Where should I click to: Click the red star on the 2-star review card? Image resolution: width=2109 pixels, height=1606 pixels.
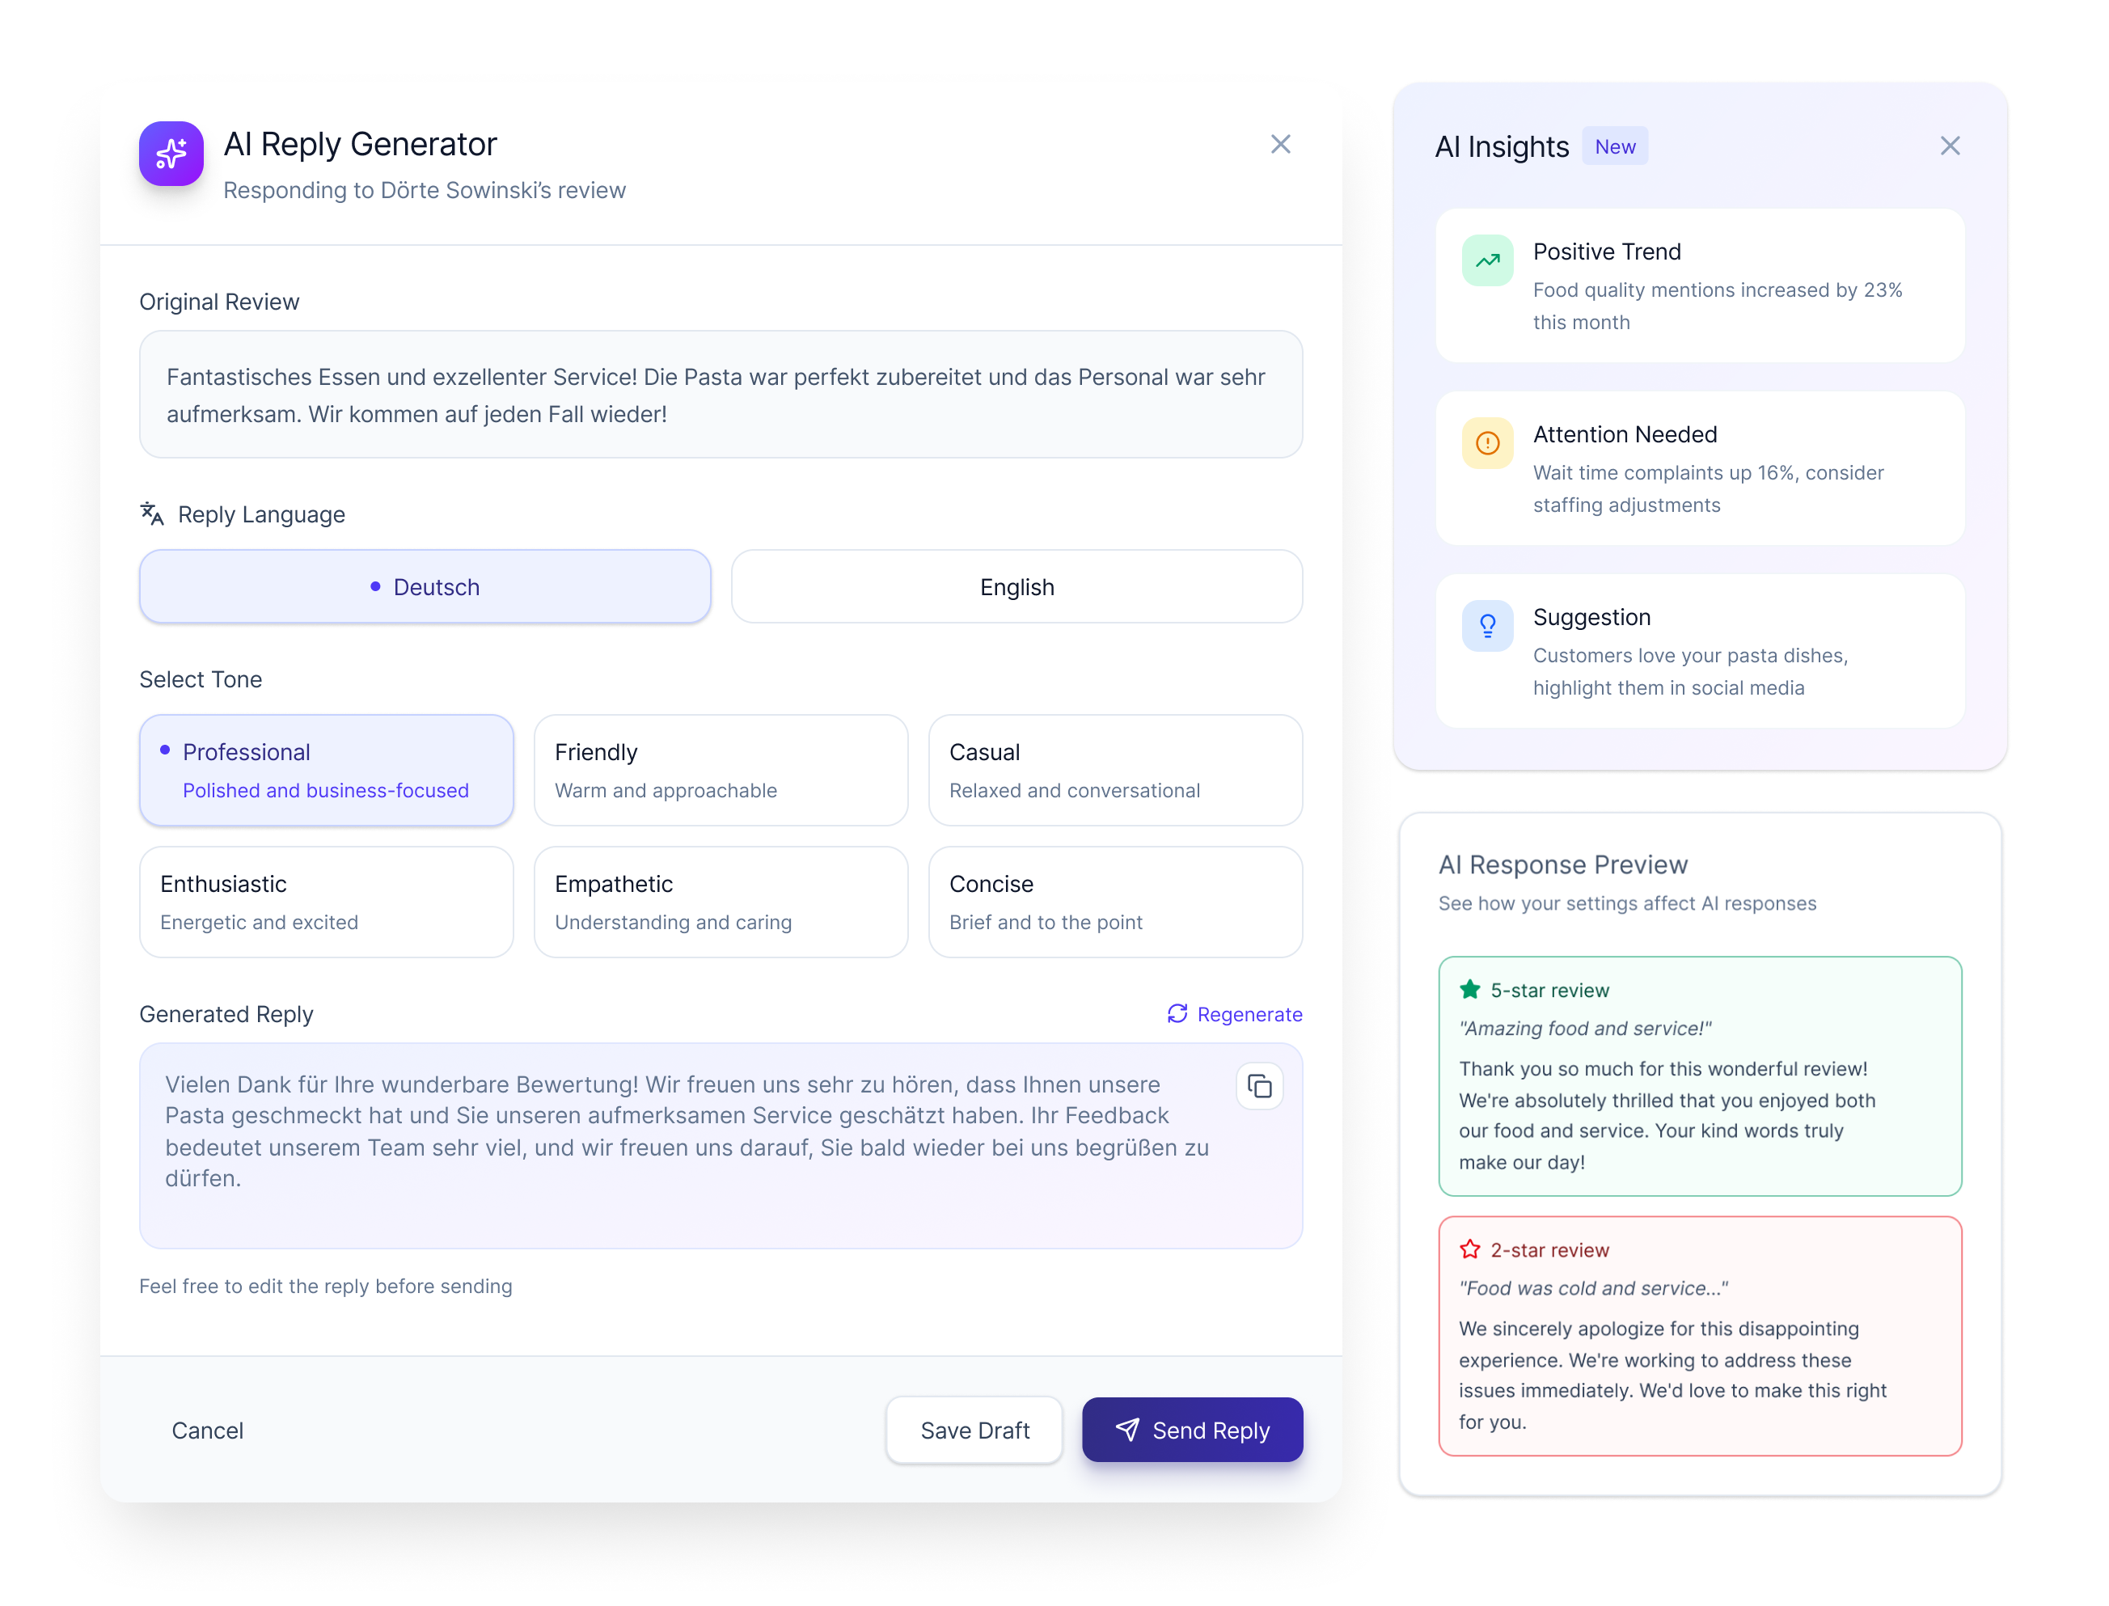[x=1468, y=1249]
